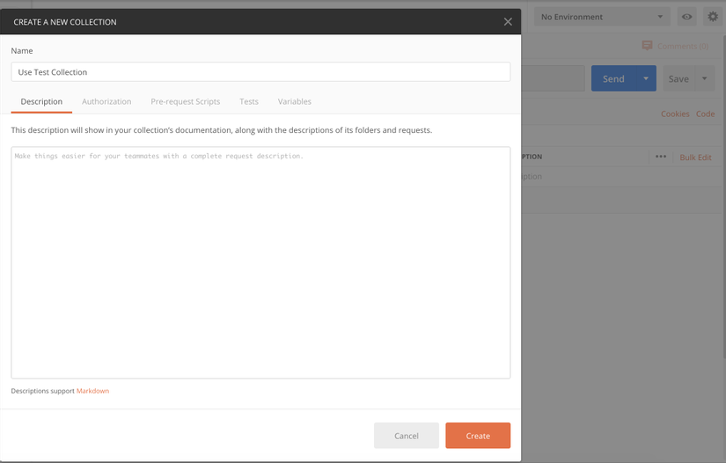Switch to the Description tab

41,102
